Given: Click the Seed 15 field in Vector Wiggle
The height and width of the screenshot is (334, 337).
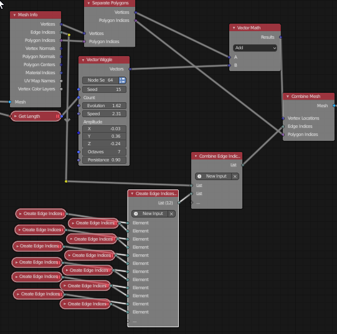Looking at the screenshot, I should (x=104, y=89).
